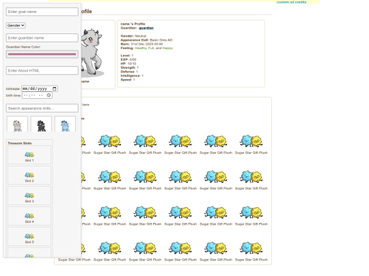
Task: Choose the Slot 2 treasure plush
Action: [x=29, y=175]
